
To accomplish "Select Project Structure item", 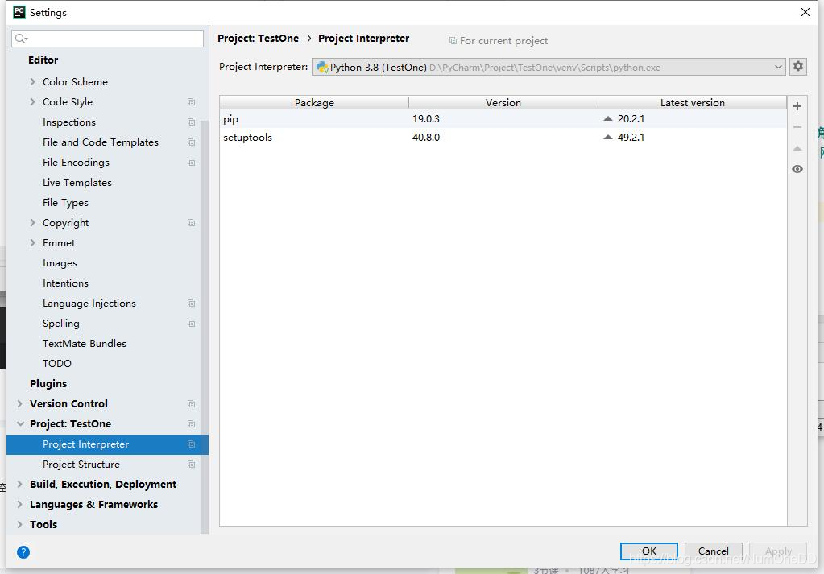I will click(81, 465).
